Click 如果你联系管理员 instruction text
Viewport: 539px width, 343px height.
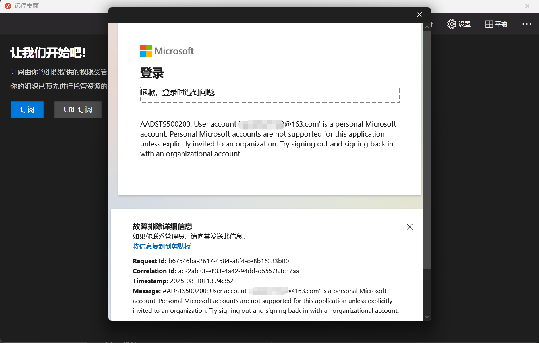[x=189, y=237]
